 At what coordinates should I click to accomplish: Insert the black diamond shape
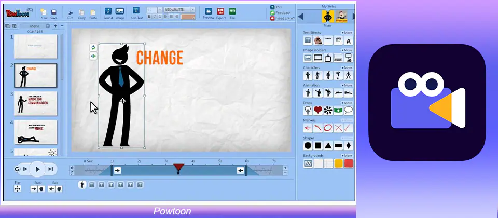[x=349, y=146]
